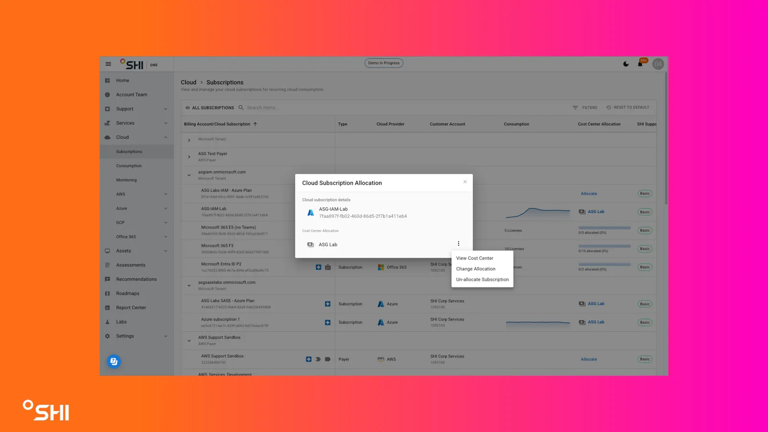Toggle dark mode moon icon
Image resolution: width=768 pixels, height=432 pixels.
click(626, 64)
